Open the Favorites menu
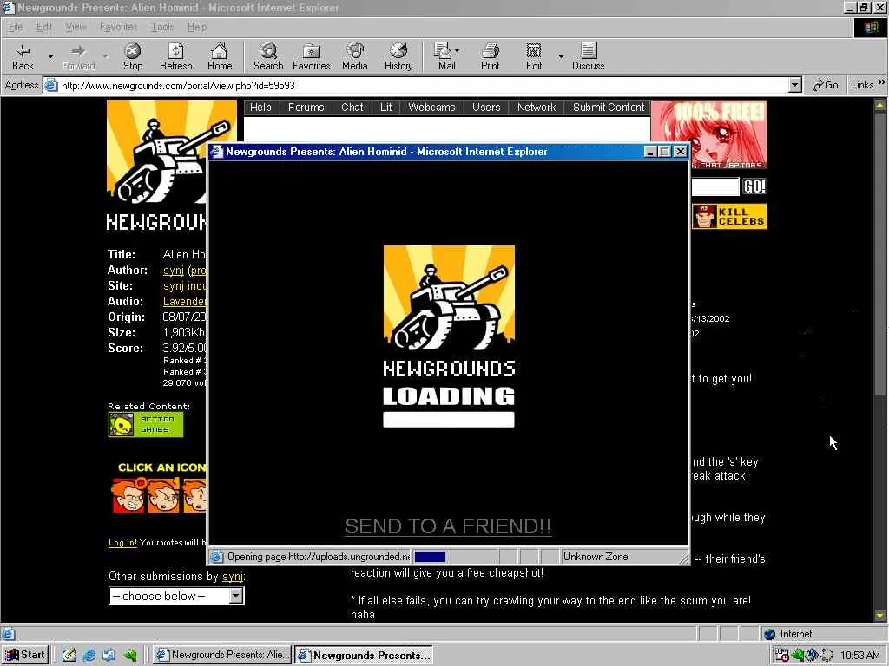Viewport: 889px width, 666px height. click(118, 27)
